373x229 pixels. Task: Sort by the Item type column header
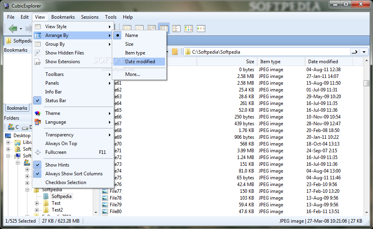point(281,62)
